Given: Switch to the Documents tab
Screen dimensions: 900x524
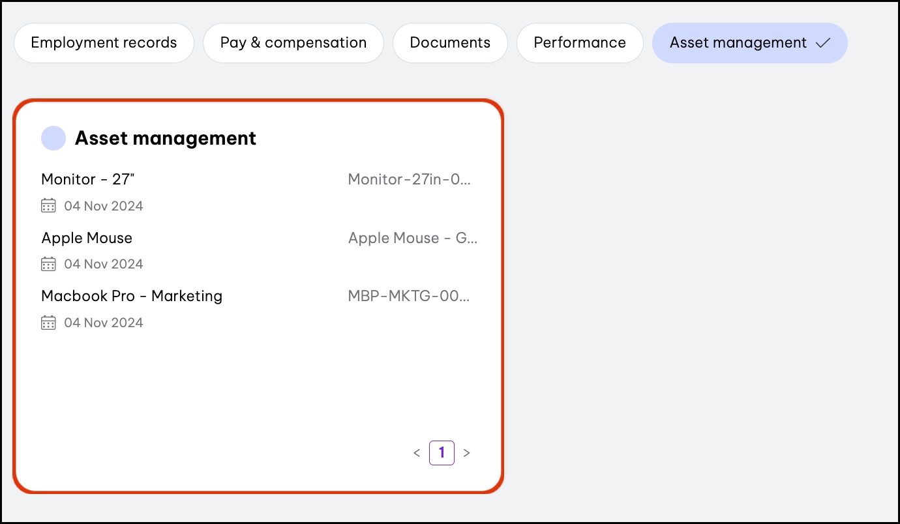Looking at the screenshot, I should point(450,43).
